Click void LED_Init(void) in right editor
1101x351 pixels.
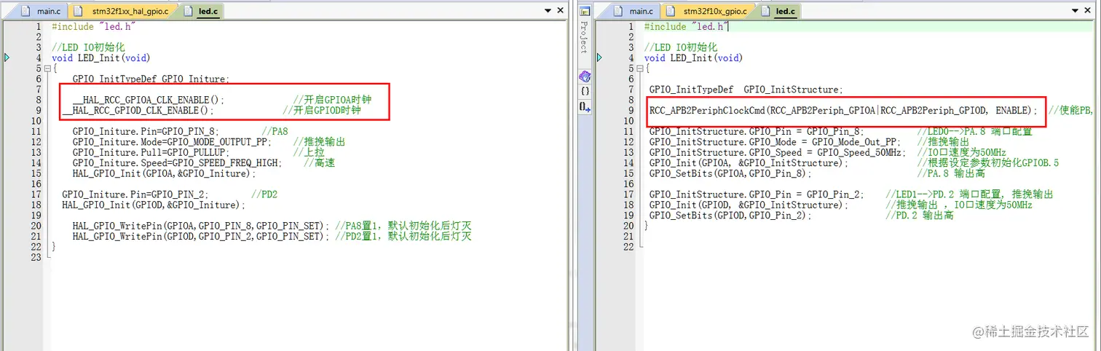tap(693, 58)
